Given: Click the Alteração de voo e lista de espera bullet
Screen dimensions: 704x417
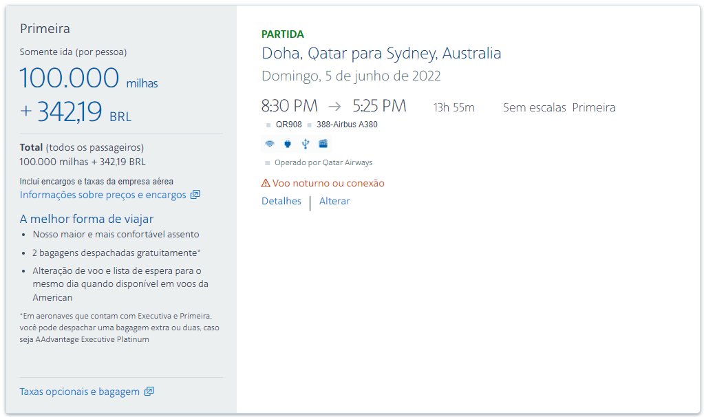Looking at the screenshot, I should [120, 284].
